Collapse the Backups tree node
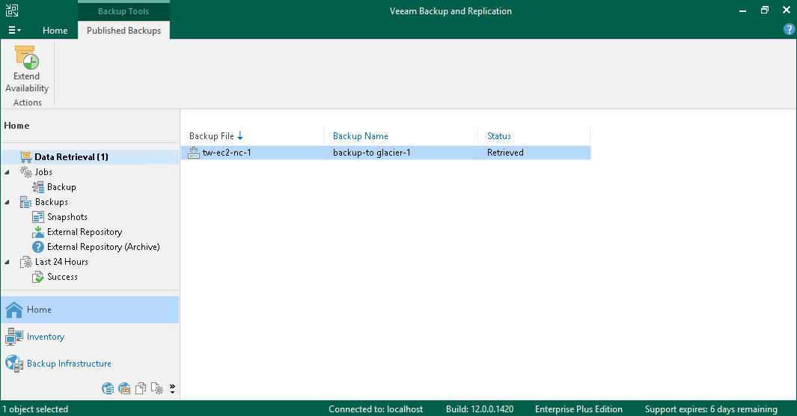 pyautogui.click(x=7, y=202)
